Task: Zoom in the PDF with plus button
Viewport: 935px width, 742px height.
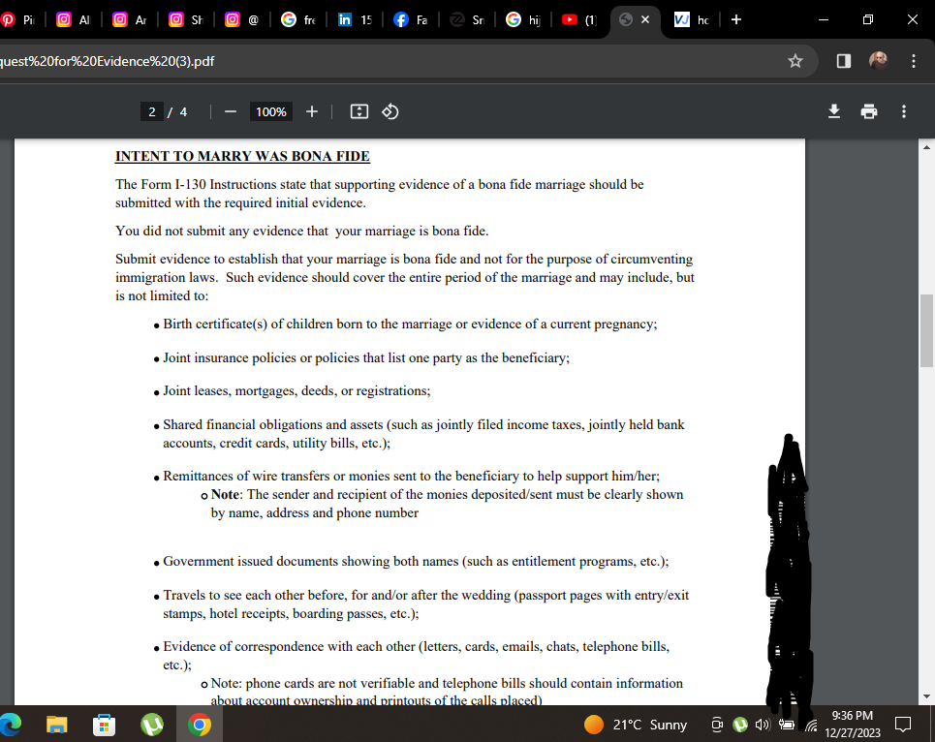Action: pyautogui.click(x=311, y=112)
